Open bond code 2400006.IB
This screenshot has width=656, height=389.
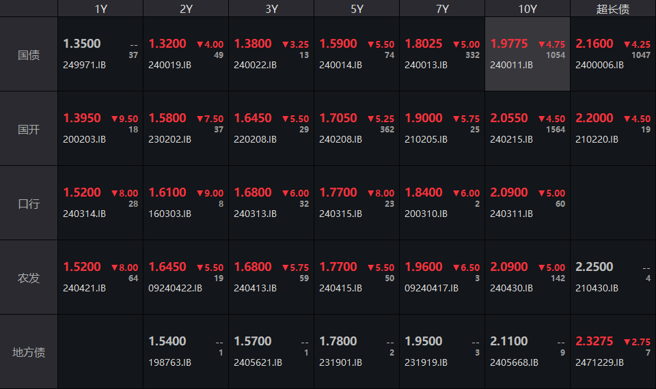pyautogui.click(x=599, y=66)
